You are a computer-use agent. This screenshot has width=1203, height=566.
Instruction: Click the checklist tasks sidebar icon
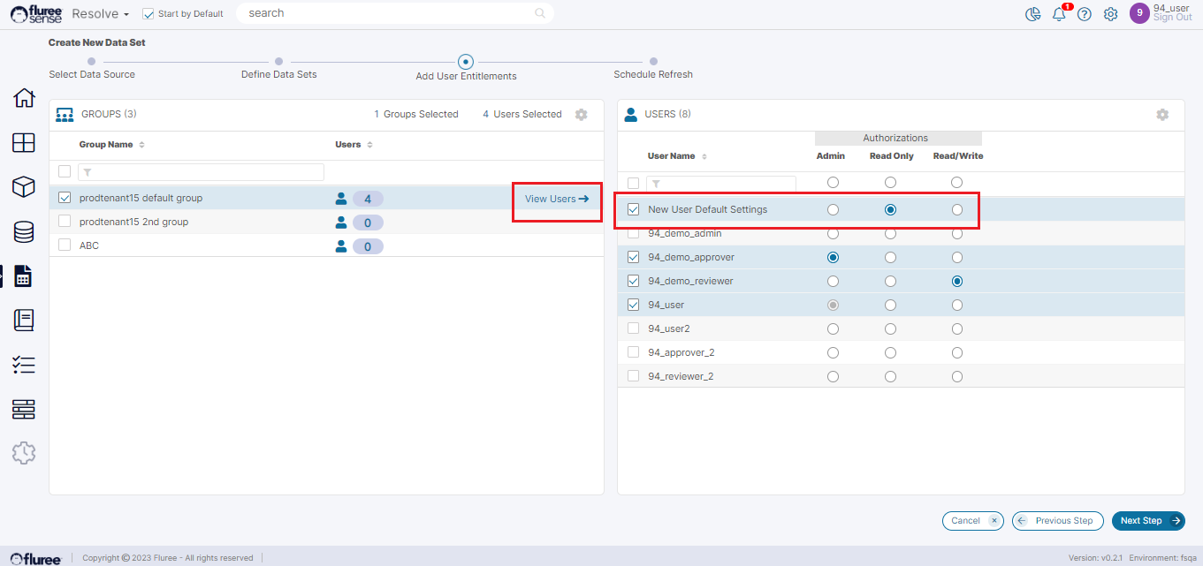(x=24, y=365)
